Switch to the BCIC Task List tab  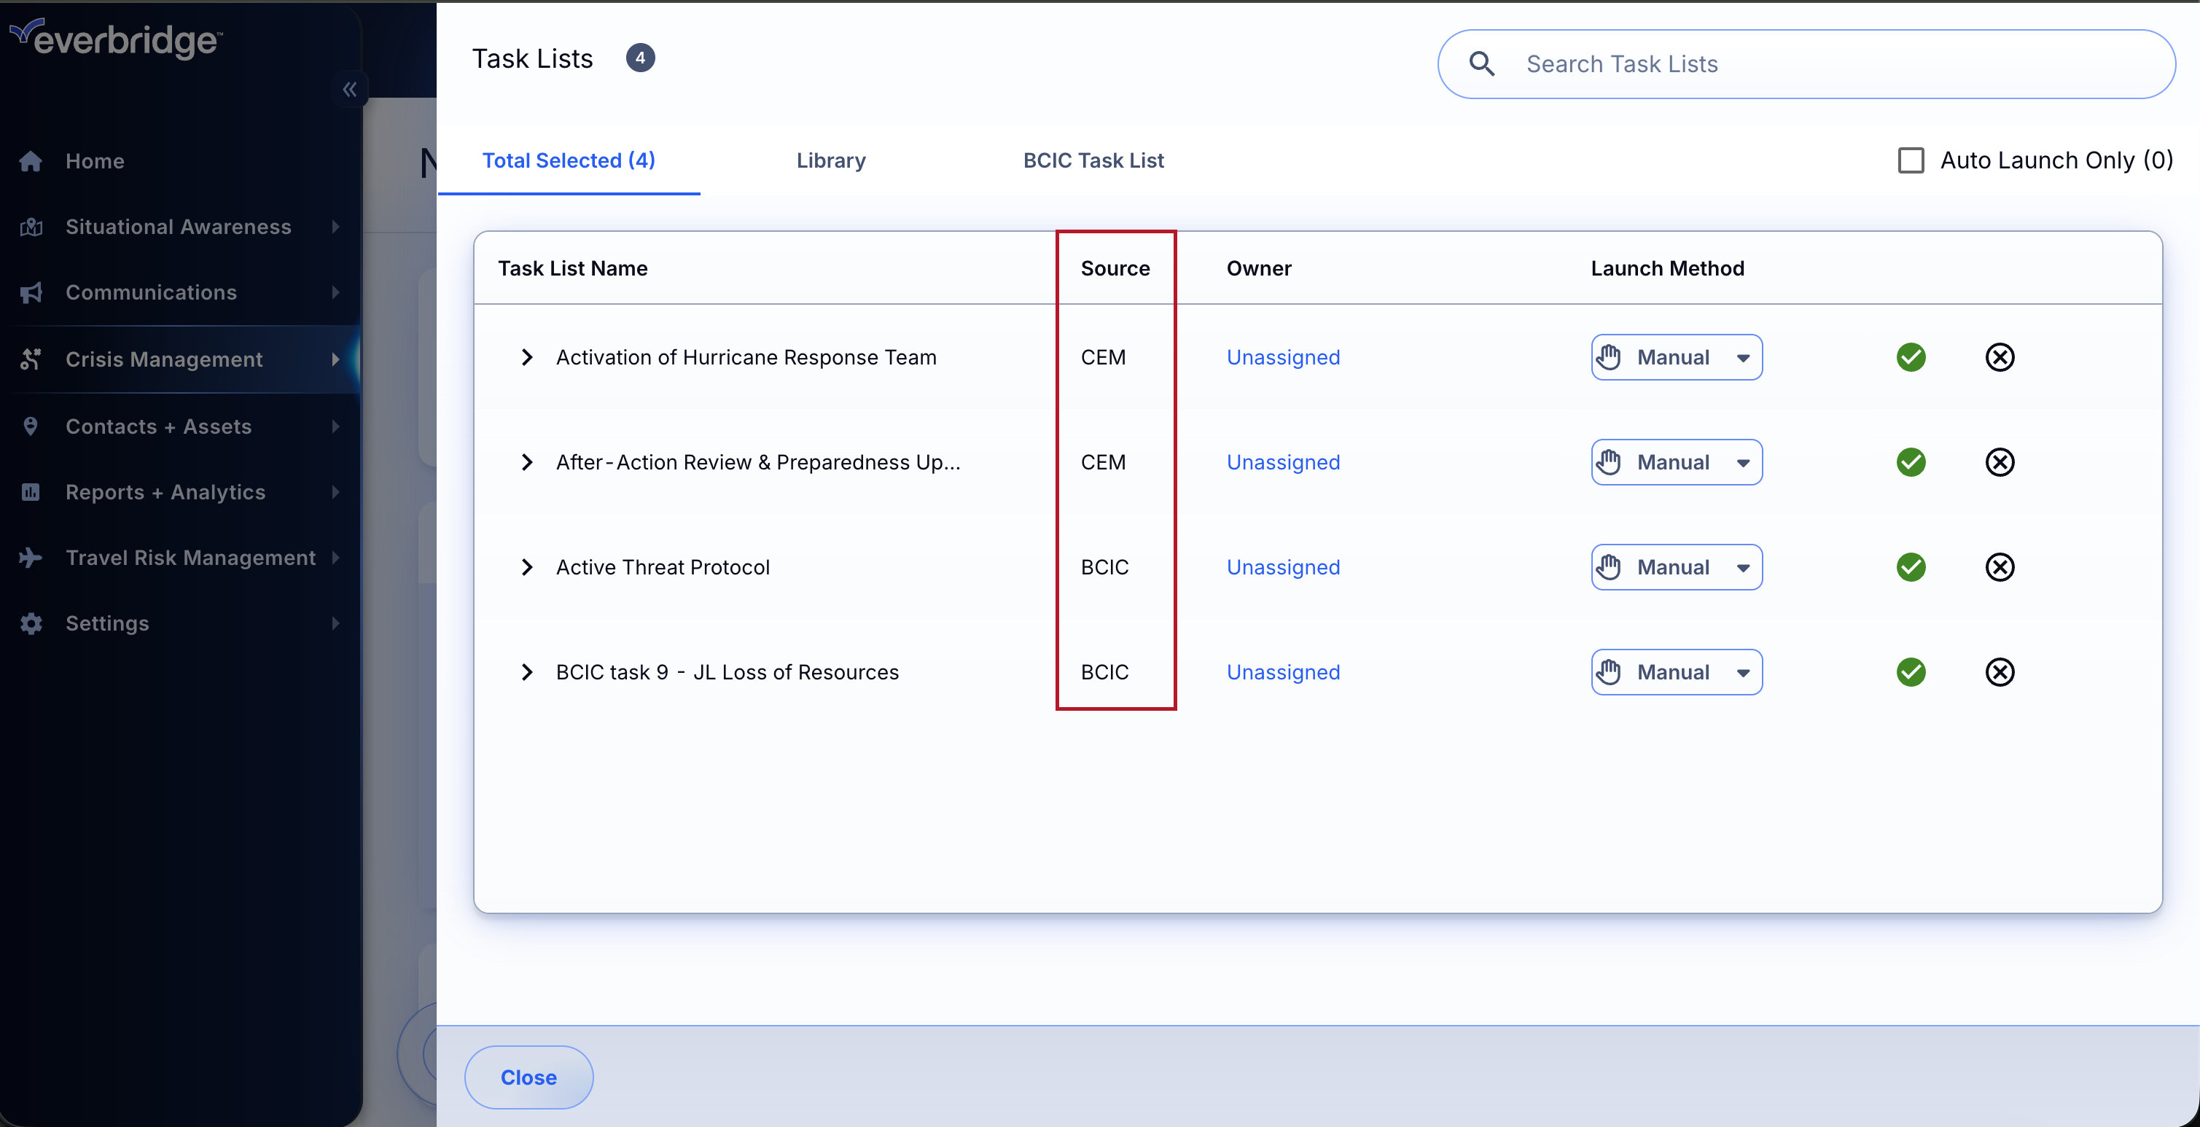click(x=1092, y=160)
